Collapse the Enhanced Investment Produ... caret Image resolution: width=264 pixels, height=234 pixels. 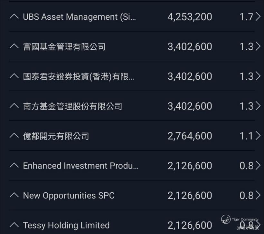click(x=14, y=165)
